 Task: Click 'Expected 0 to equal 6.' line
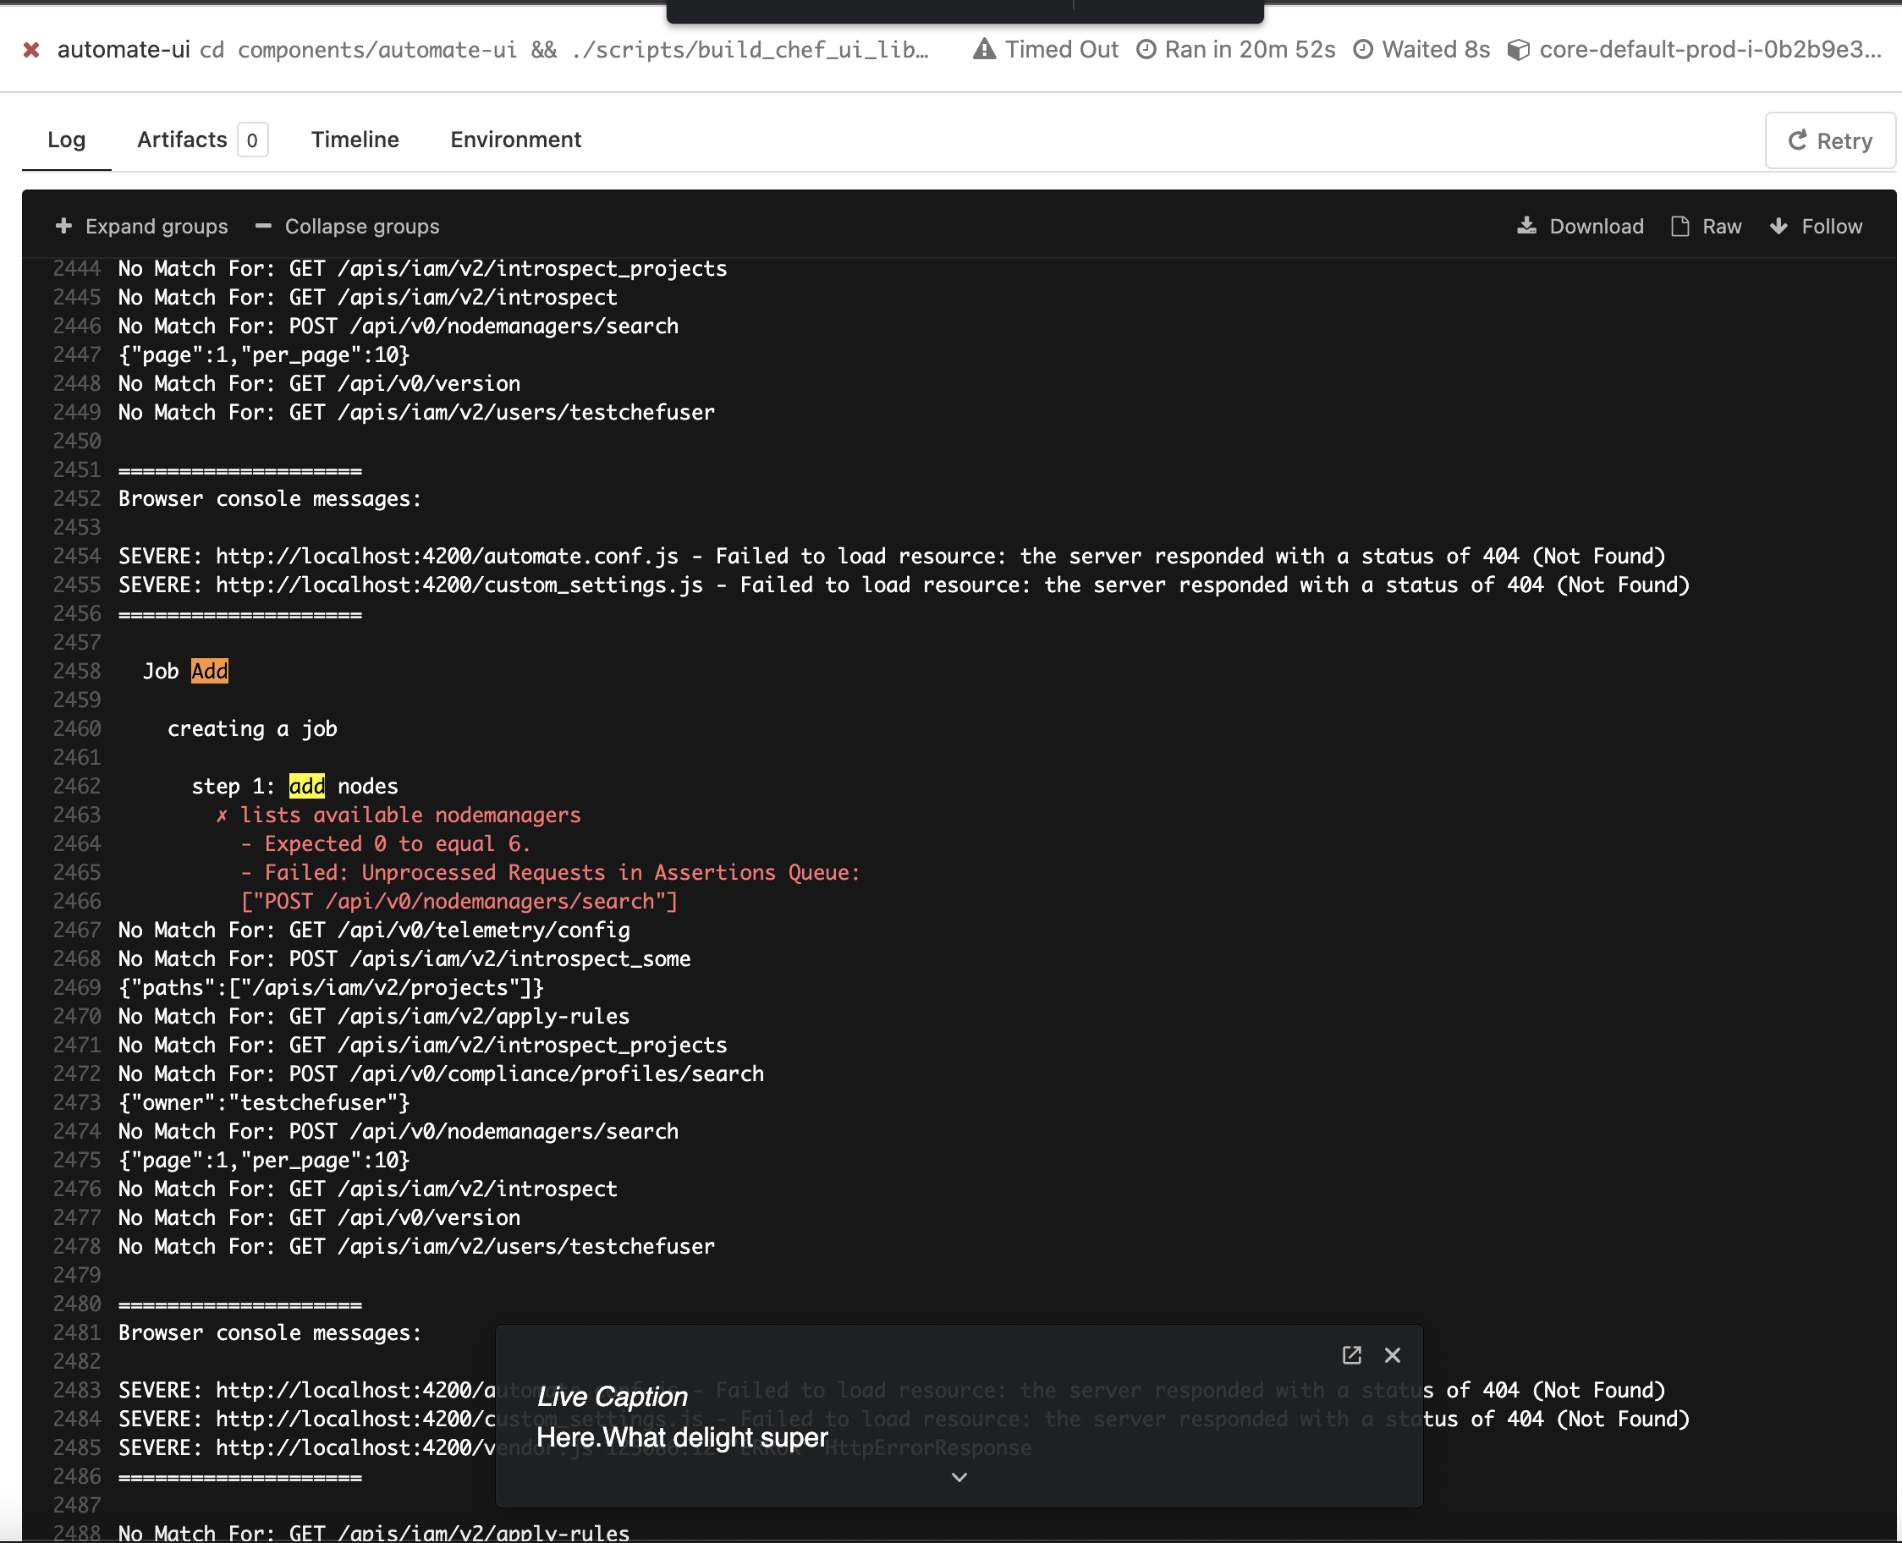pos(397,843)
